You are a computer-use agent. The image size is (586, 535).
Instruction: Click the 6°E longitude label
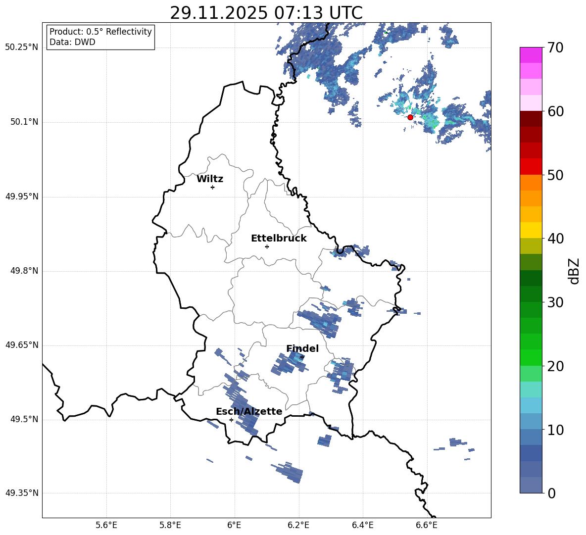(234, 526)
